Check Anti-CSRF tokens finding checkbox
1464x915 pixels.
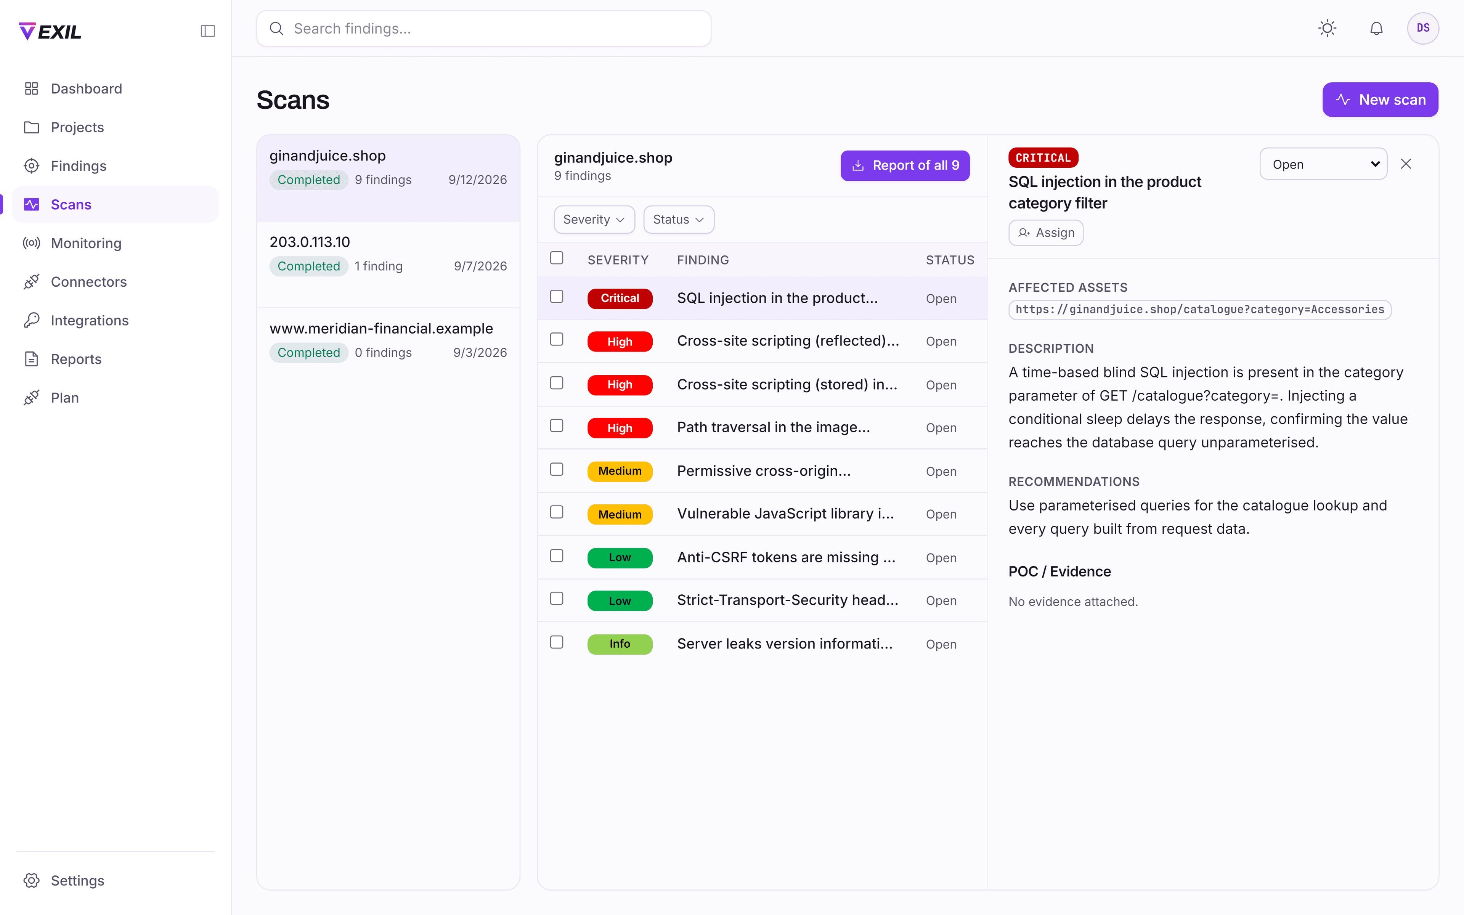(x=557, y=556)
